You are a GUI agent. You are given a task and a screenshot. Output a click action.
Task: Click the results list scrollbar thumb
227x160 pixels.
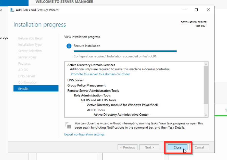pyautogui.click(x=206, y=85)
